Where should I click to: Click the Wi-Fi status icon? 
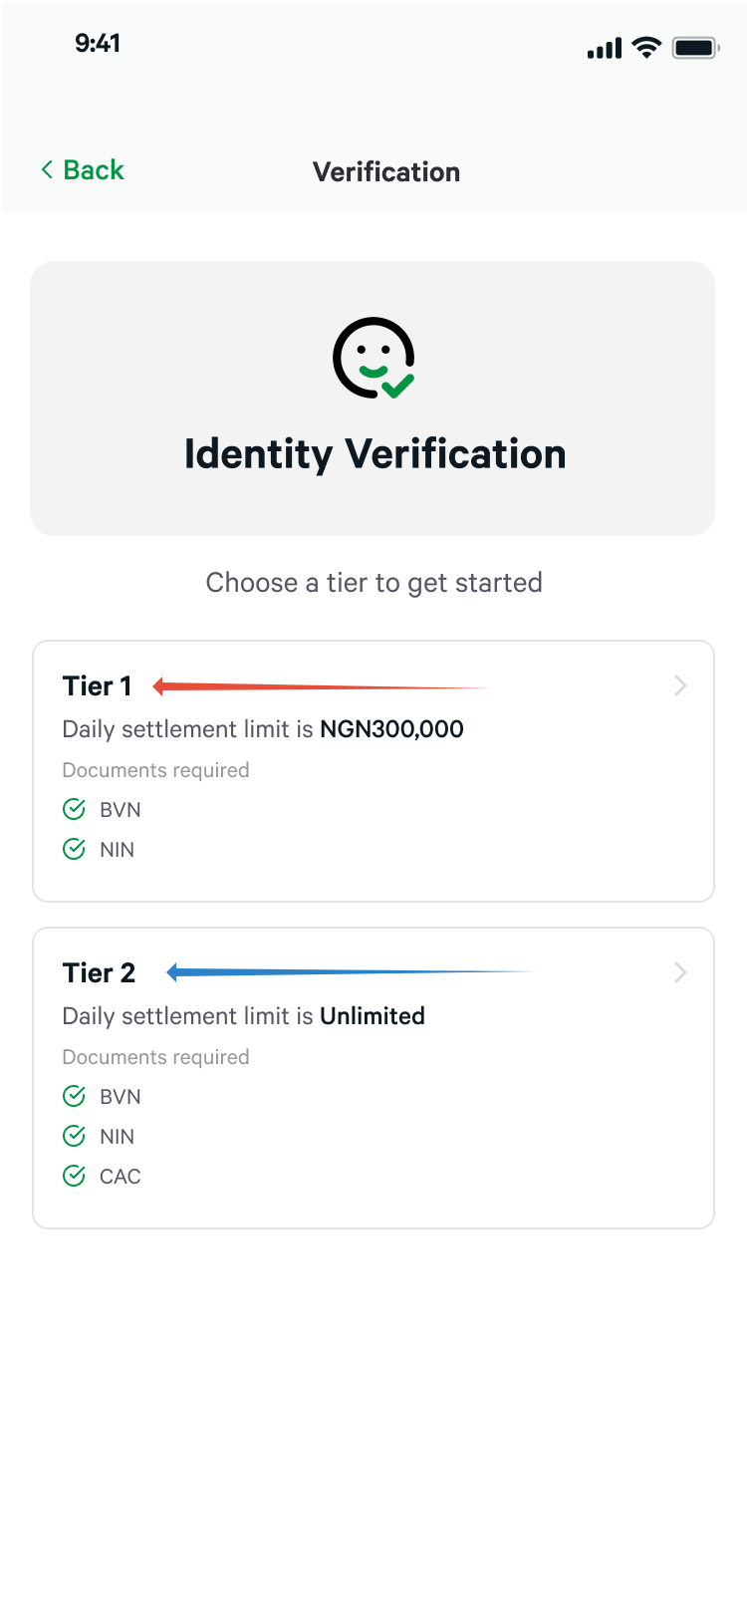647,47
